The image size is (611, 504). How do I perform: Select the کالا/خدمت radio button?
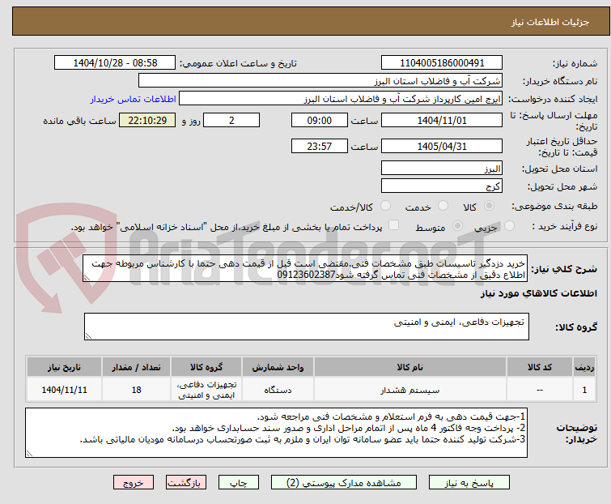(385, 206)
